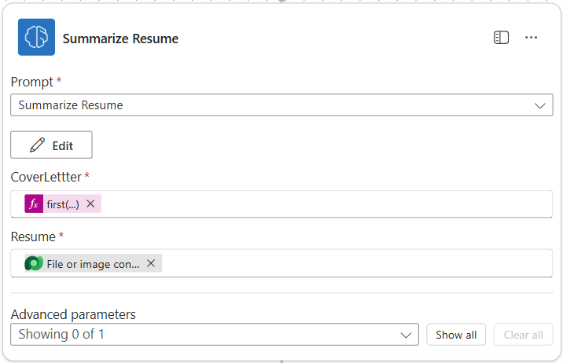
Task: Open the Prompt dropdown chevron
Action: click(x=539, y=105)
